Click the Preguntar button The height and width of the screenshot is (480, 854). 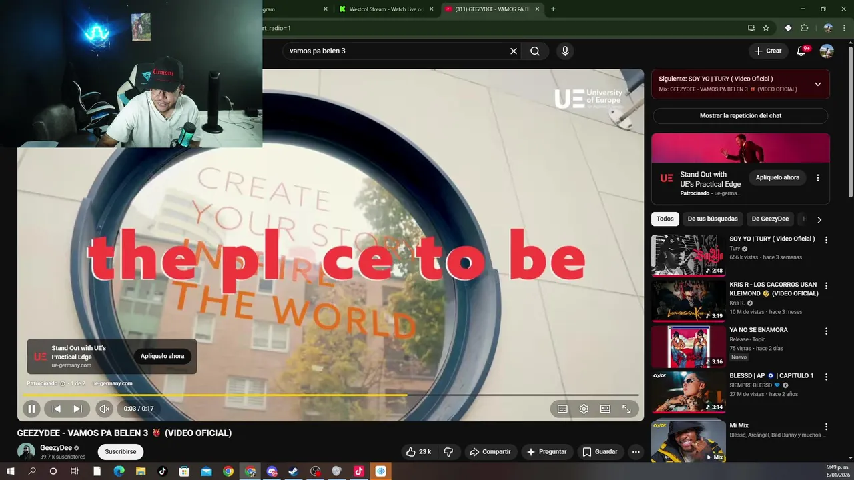click(x=547, y=452)
